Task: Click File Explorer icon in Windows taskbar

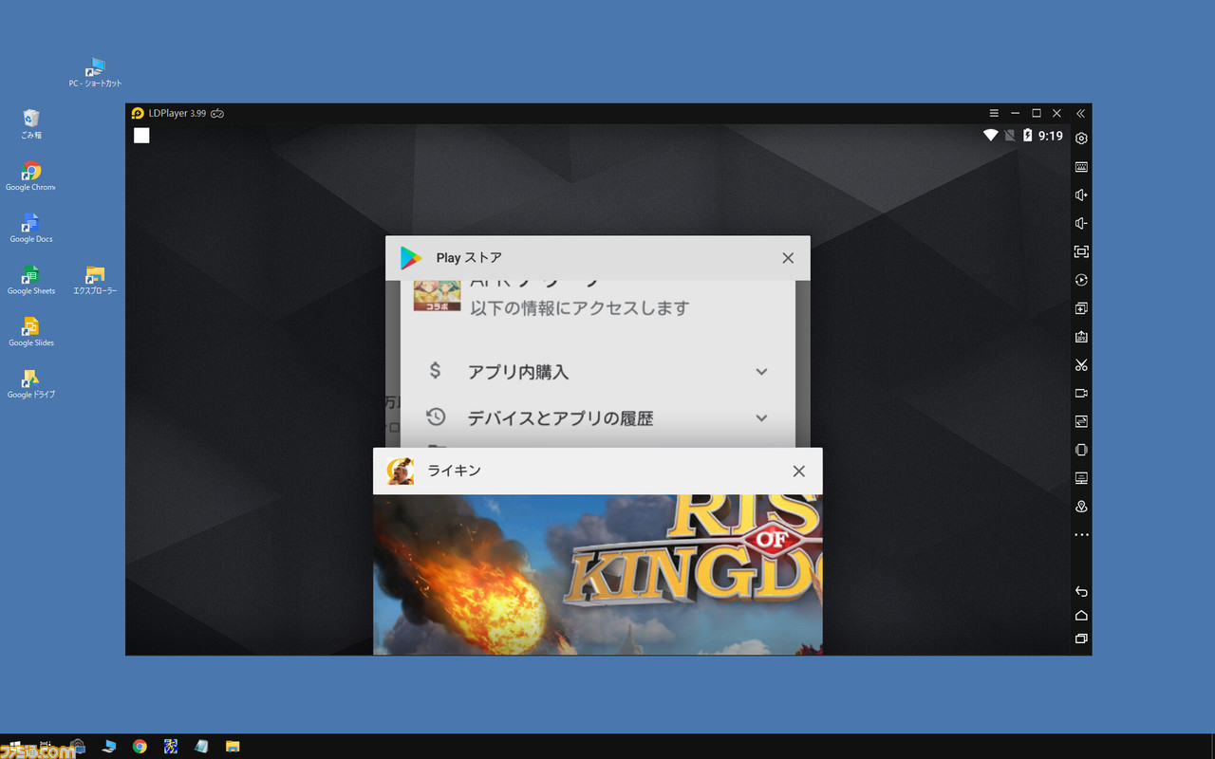Action: click(233, 747)
